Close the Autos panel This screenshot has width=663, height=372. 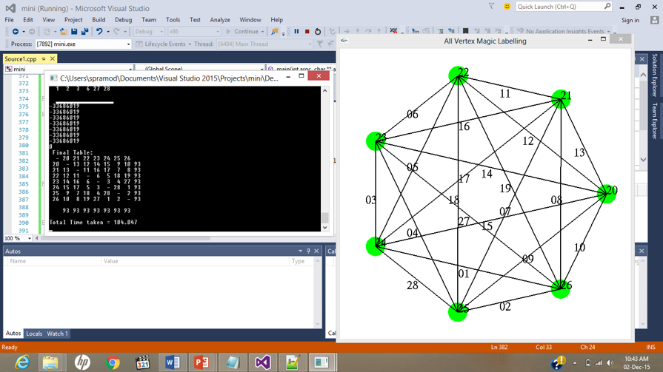[316, 251]
